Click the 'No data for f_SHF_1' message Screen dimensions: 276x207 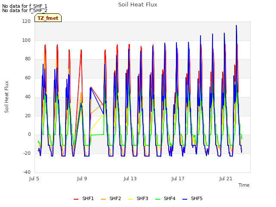25,6
